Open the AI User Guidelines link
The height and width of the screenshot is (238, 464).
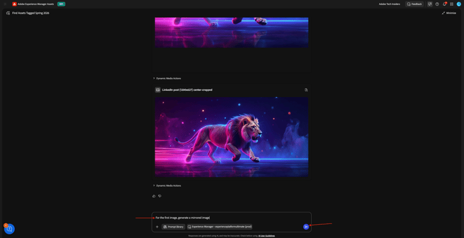(267, 236)
